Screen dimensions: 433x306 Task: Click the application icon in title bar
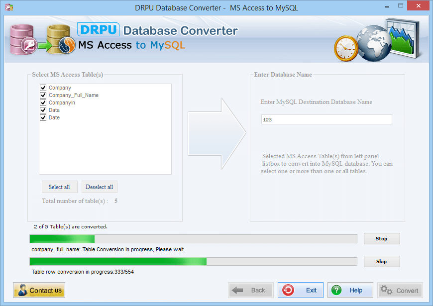click(9, 7)
